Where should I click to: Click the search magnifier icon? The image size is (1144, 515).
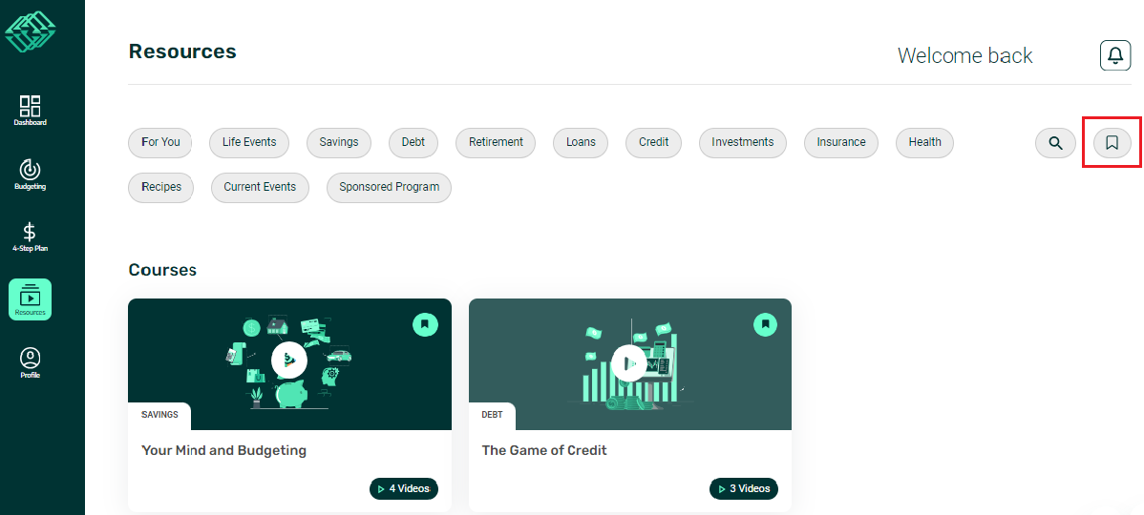click(1055, 143)
